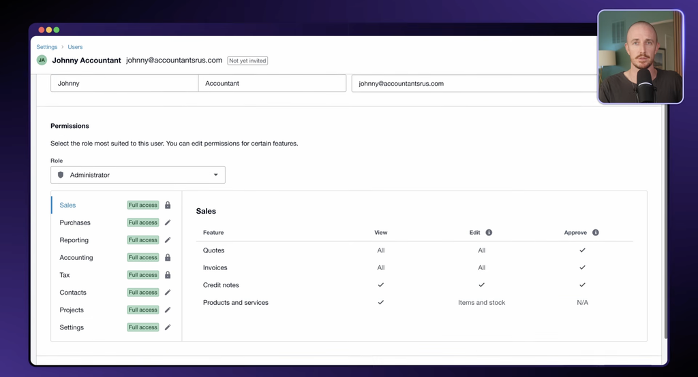Click the N/A approve value
Viewport: 698px width, 377px height.
(x=582, y=302)
